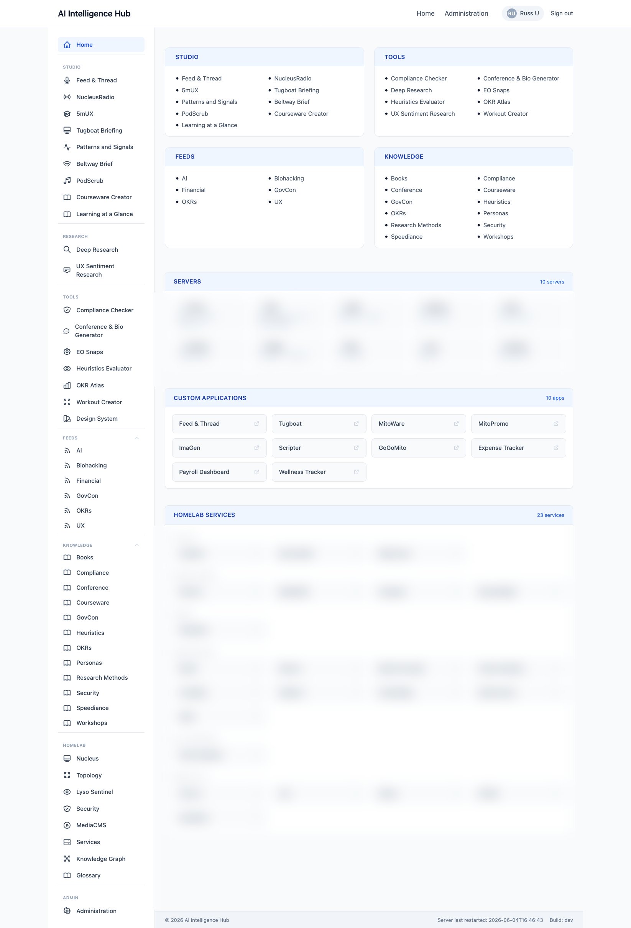This screenshot has width=631, height=928.
Task: Open PodScrub link in Studio card
Action: pyautogui.click(x=195, y=114)
